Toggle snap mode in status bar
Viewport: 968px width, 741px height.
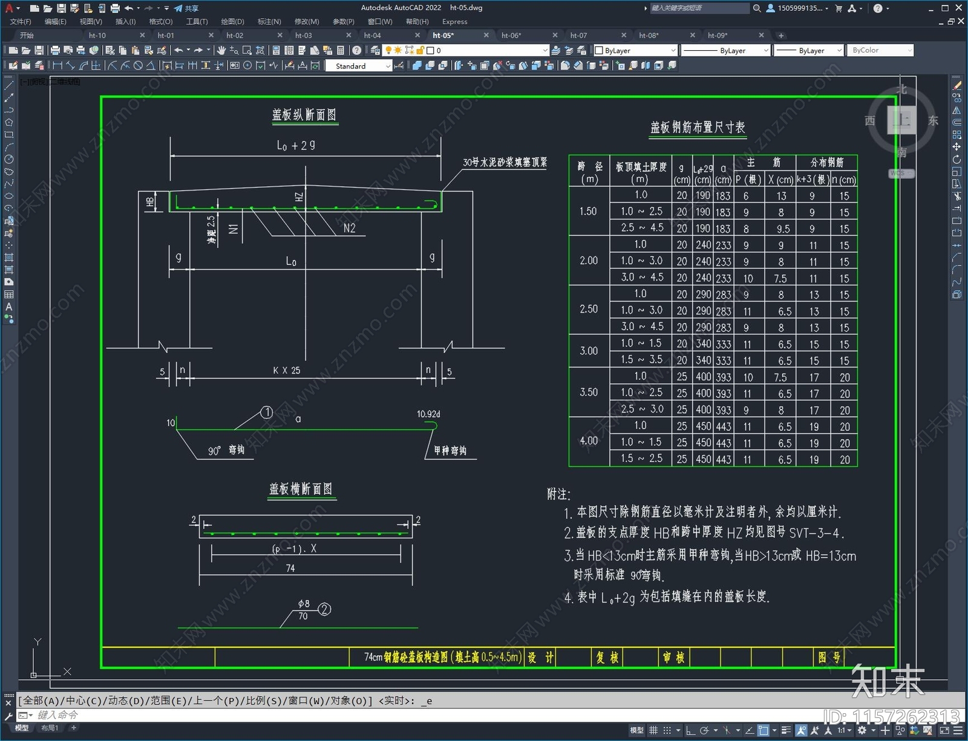pyautogui.click(x=667, y=730)
